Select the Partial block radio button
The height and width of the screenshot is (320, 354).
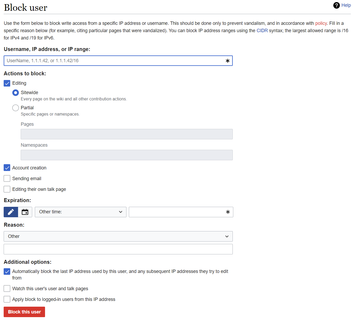tap(16, 108)
